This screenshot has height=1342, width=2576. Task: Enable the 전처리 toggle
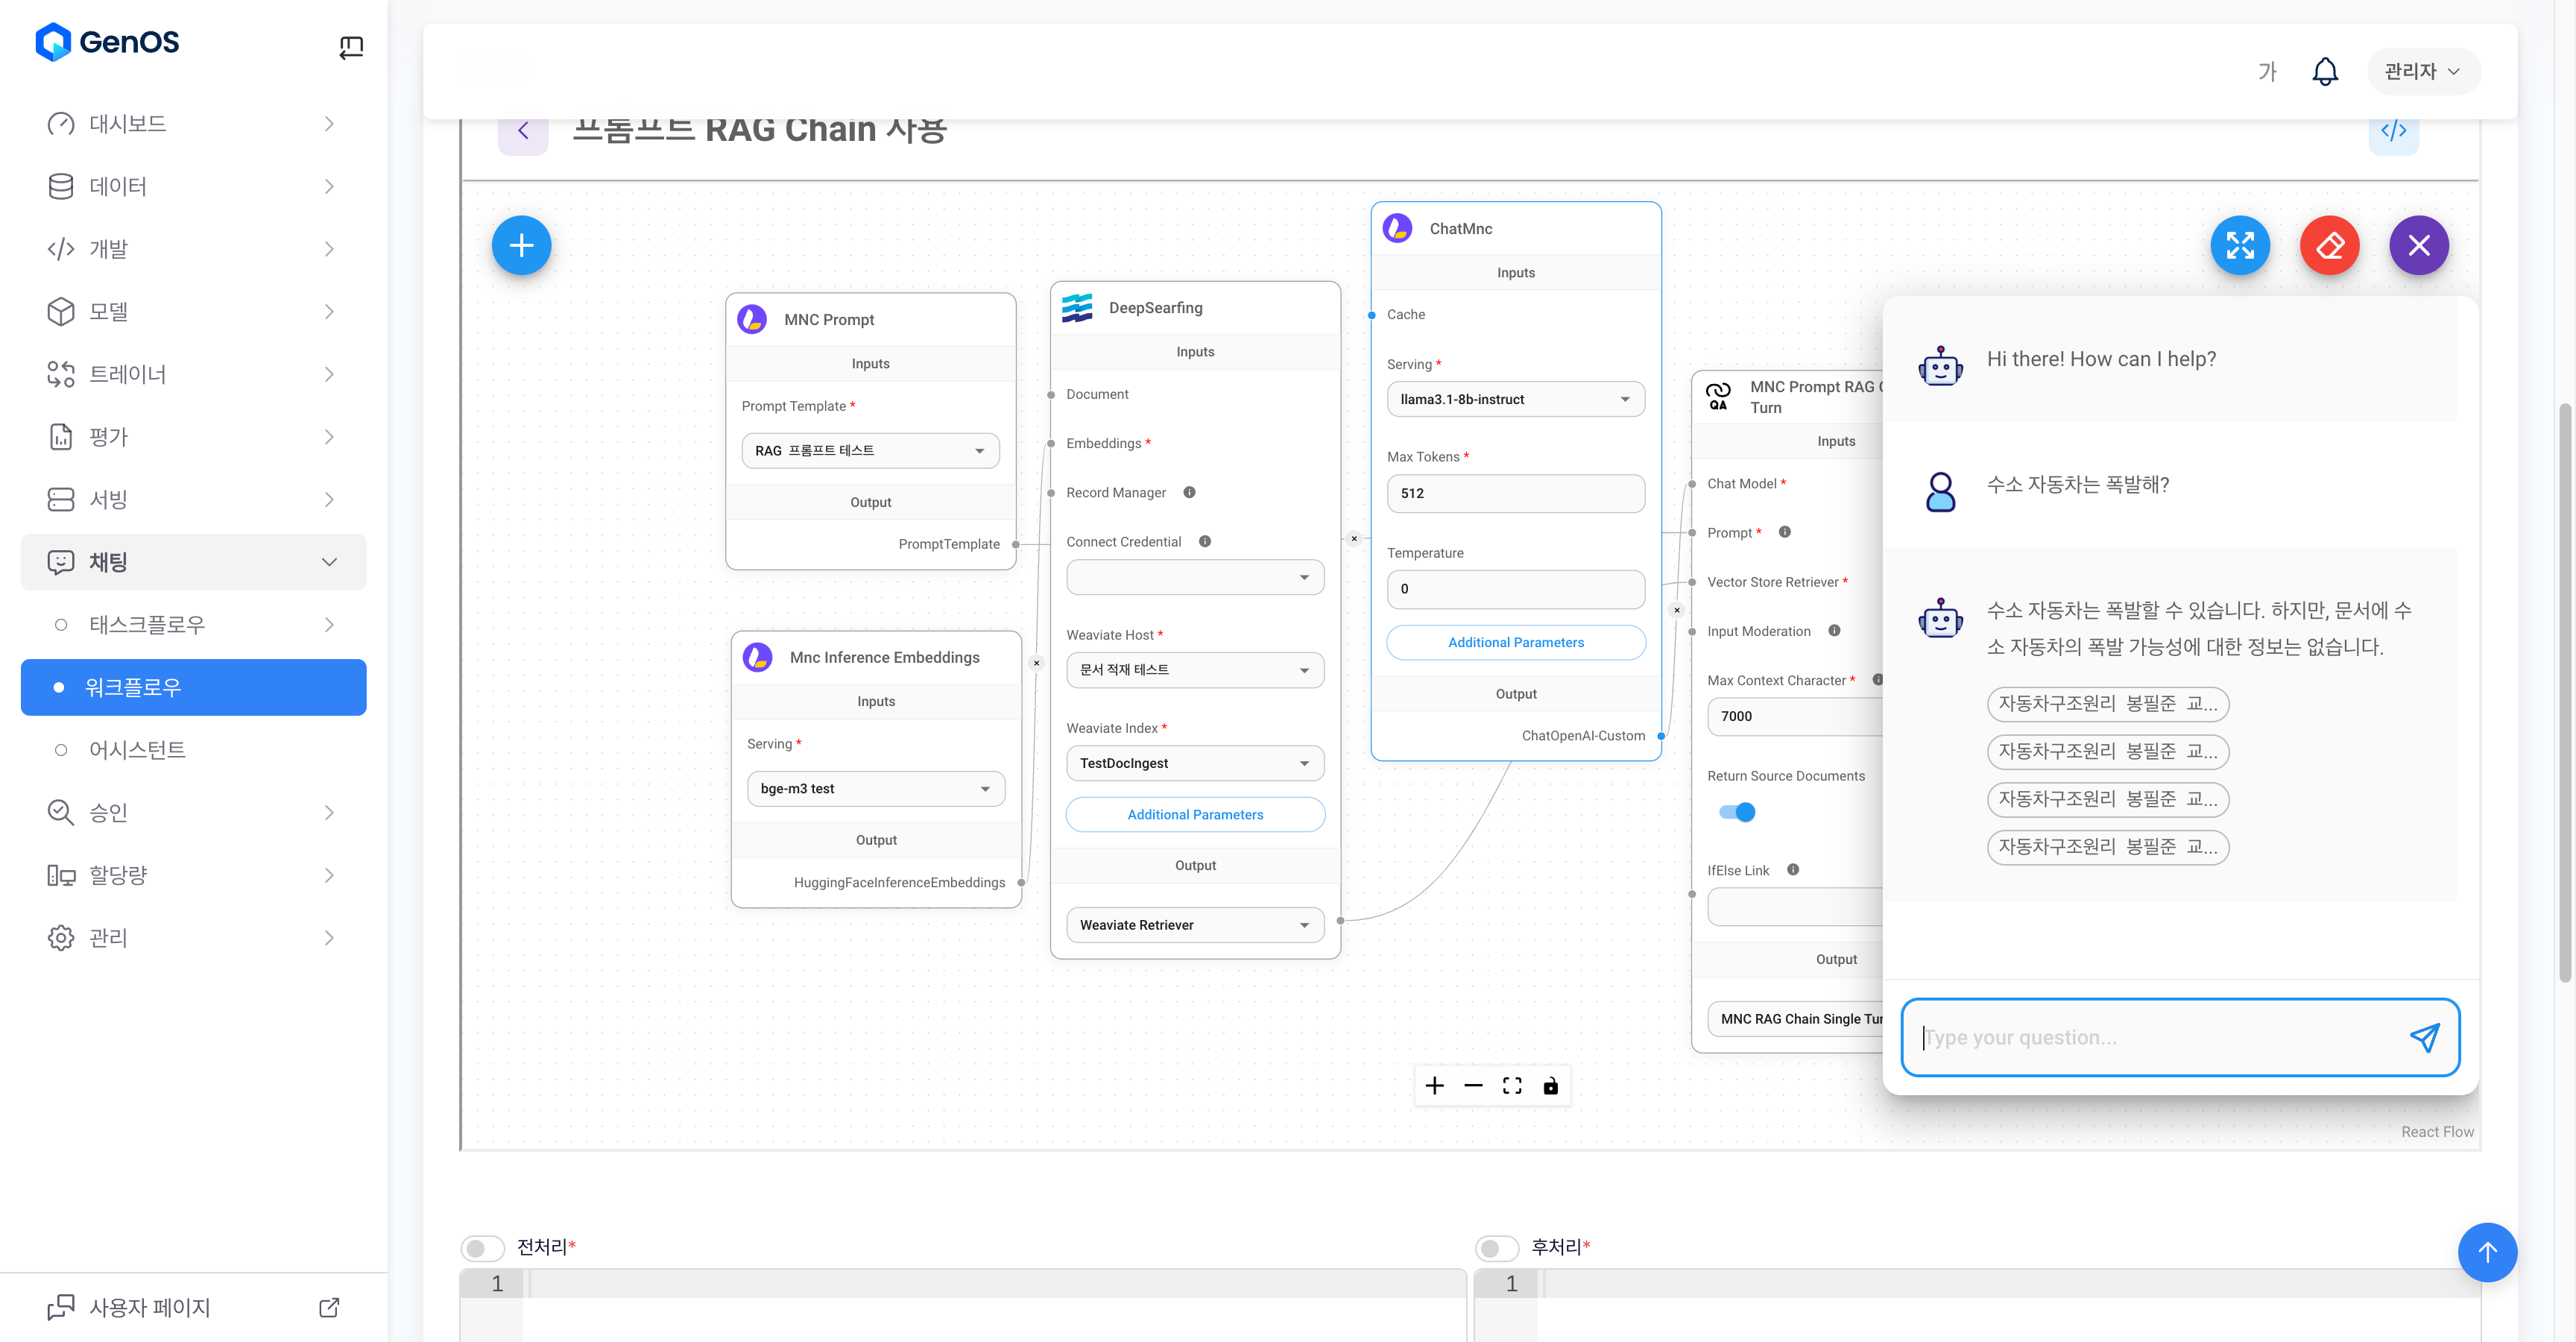pyautogui.click(x=483, y=1248)
